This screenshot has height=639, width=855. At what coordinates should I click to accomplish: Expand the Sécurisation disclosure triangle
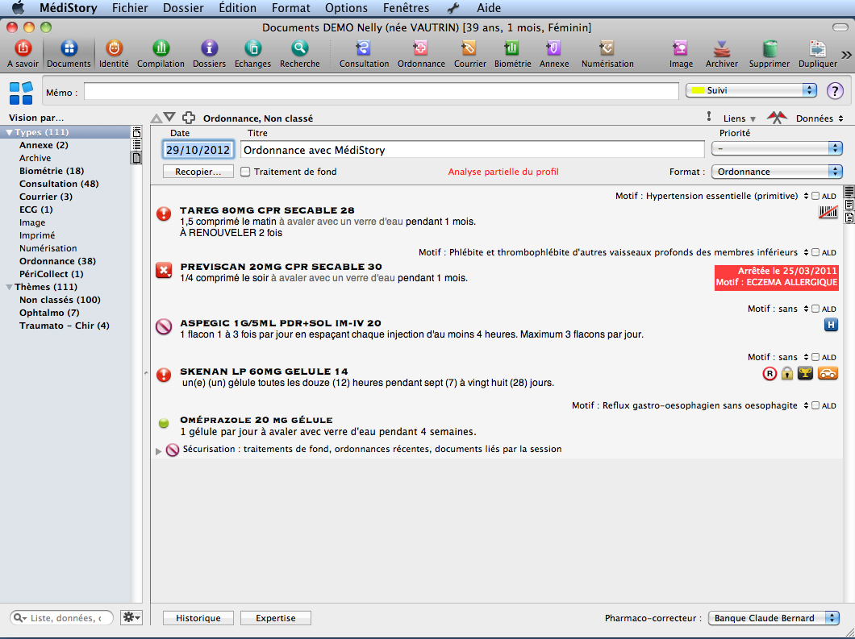(x=158, y=450)
